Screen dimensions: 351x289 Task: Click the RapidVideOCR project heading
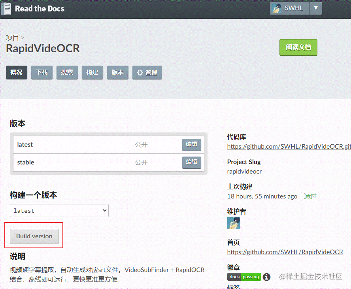tap(43, 48)
